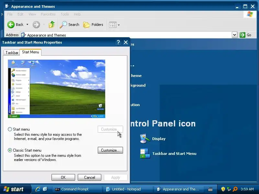
Task: Open the Back button history dropdown arrow
Action: pos(28,25)
